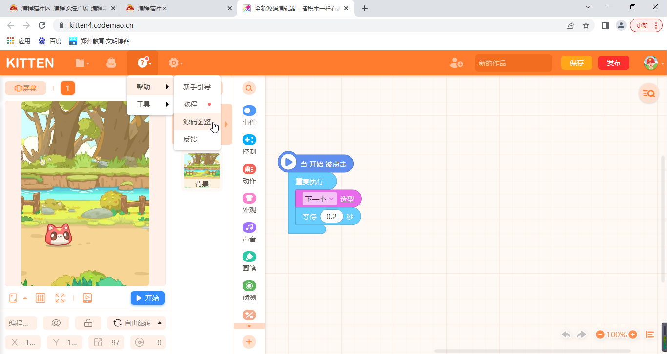Click the 开始 start button
667x354 pixels.
pyautogui.click(x=148, y=298)
